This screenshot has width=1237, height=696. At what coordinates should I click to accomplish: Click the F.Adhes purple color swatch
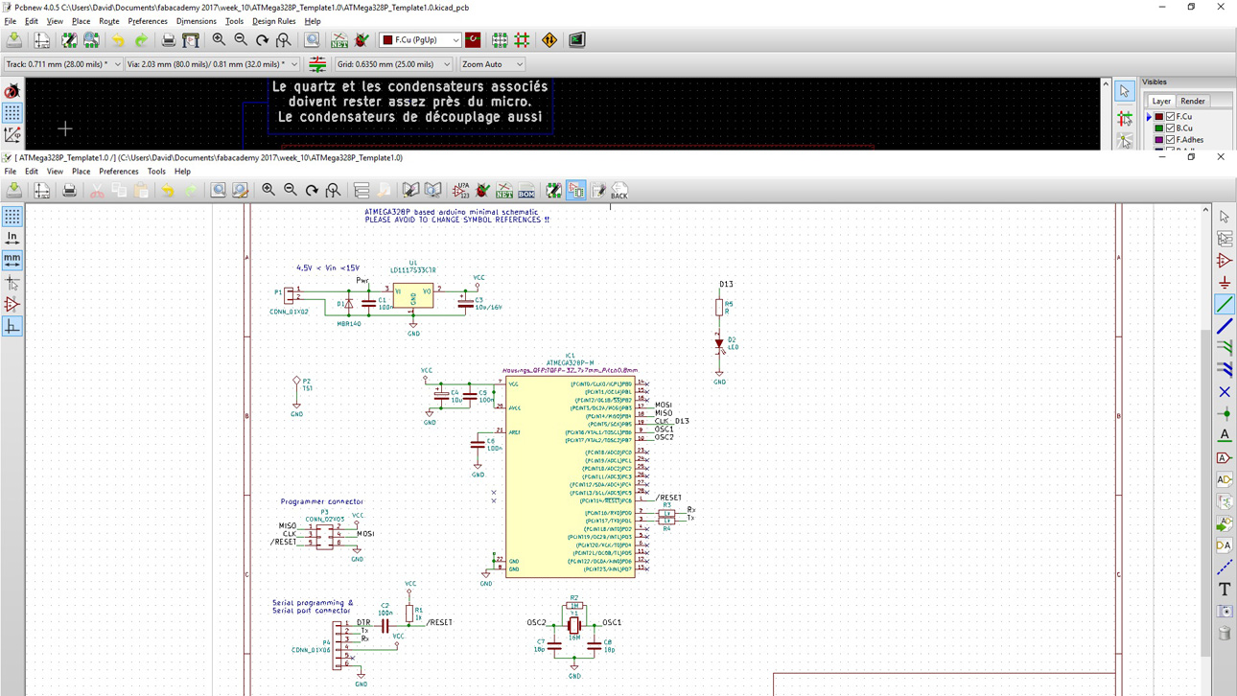(x=1159, y=140)
